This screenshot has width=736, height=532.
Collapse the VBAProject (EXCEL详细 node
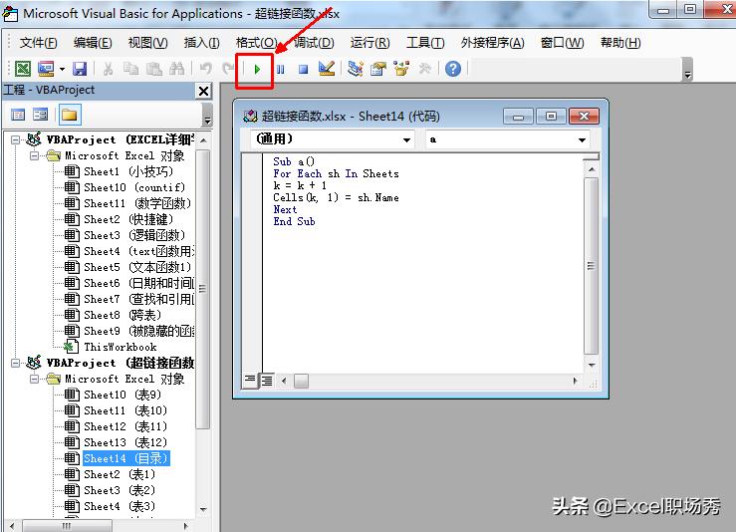[16, 139]
